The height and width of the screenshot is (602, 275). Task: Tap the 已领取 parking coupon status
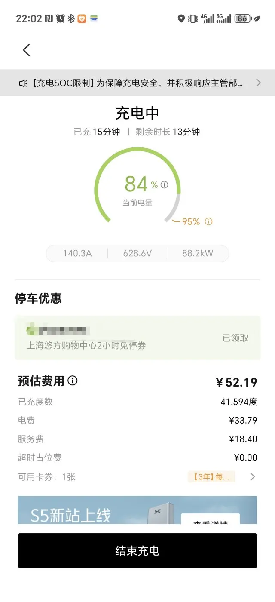(x=235, y=338)
